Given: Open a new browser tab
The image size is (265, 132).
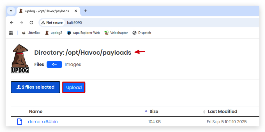Looking at the screenshot, I should 86,11.
